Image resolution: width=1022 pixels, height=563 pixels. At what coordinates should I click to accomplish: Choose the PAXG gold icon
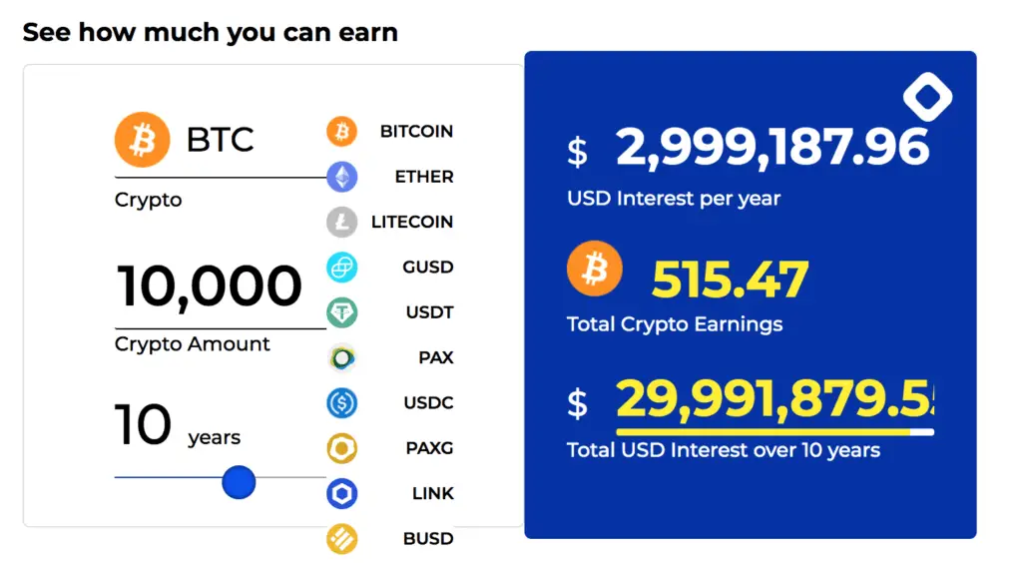click(x=341, y=448)
